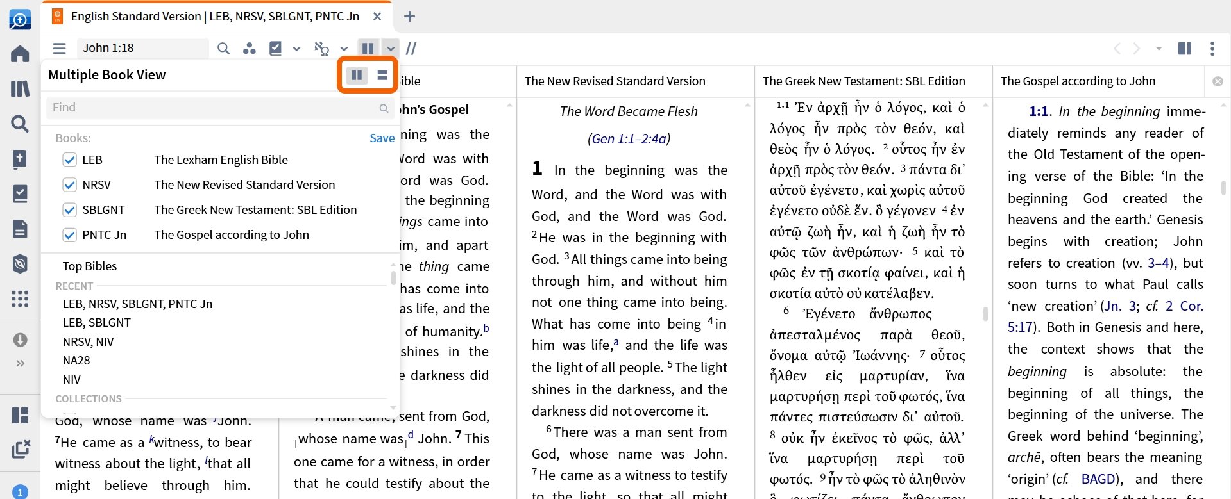Toggle the multiple book view toolbar button
The height and width of the screenshot is (499, 1231).
pos(368,48)
